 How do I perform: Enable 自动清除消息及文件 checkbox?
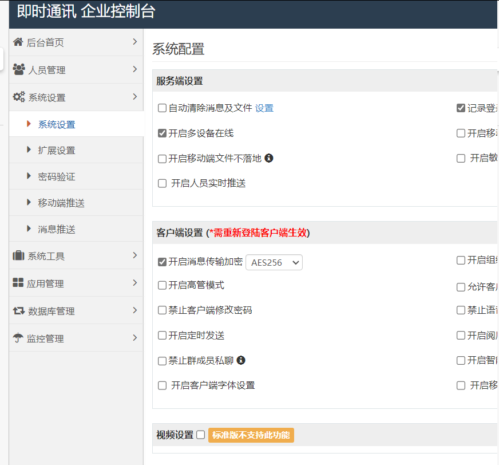point(163,108)
